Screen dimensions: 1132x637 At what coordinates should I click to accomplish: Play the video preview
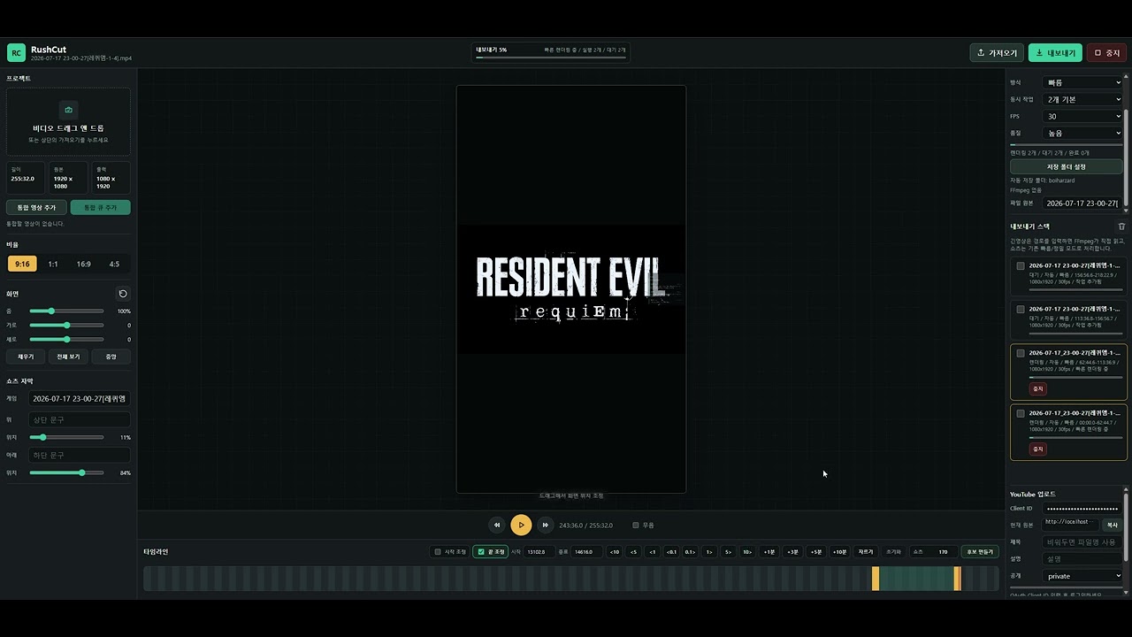[521, 525]
